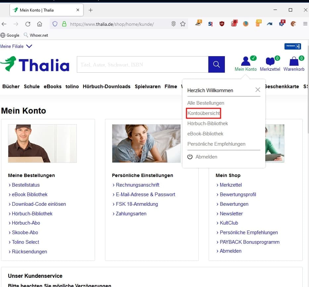Click the Thalia logo
Viewport: 309px width, 287px height.
coord(35,64)
